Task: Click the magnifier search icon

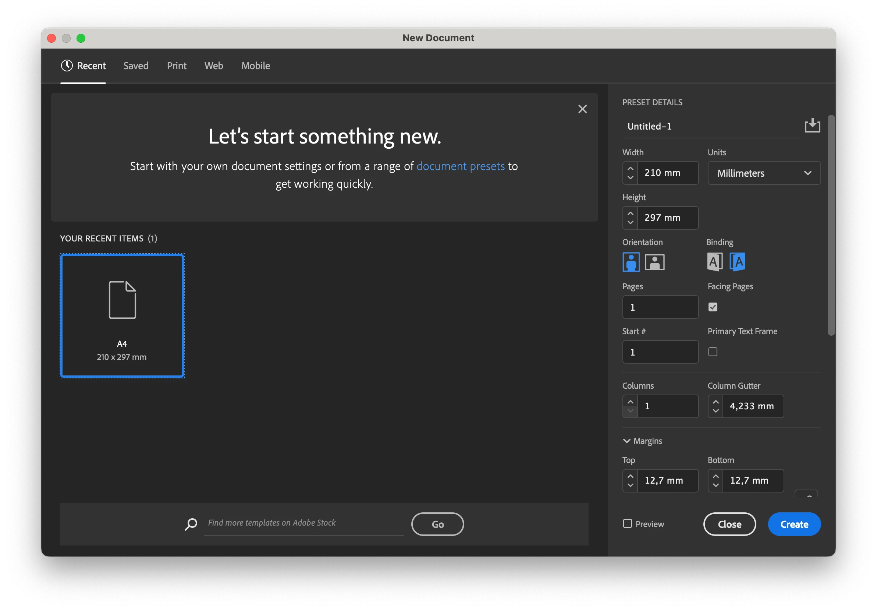Action: click(x=191, y=524)
